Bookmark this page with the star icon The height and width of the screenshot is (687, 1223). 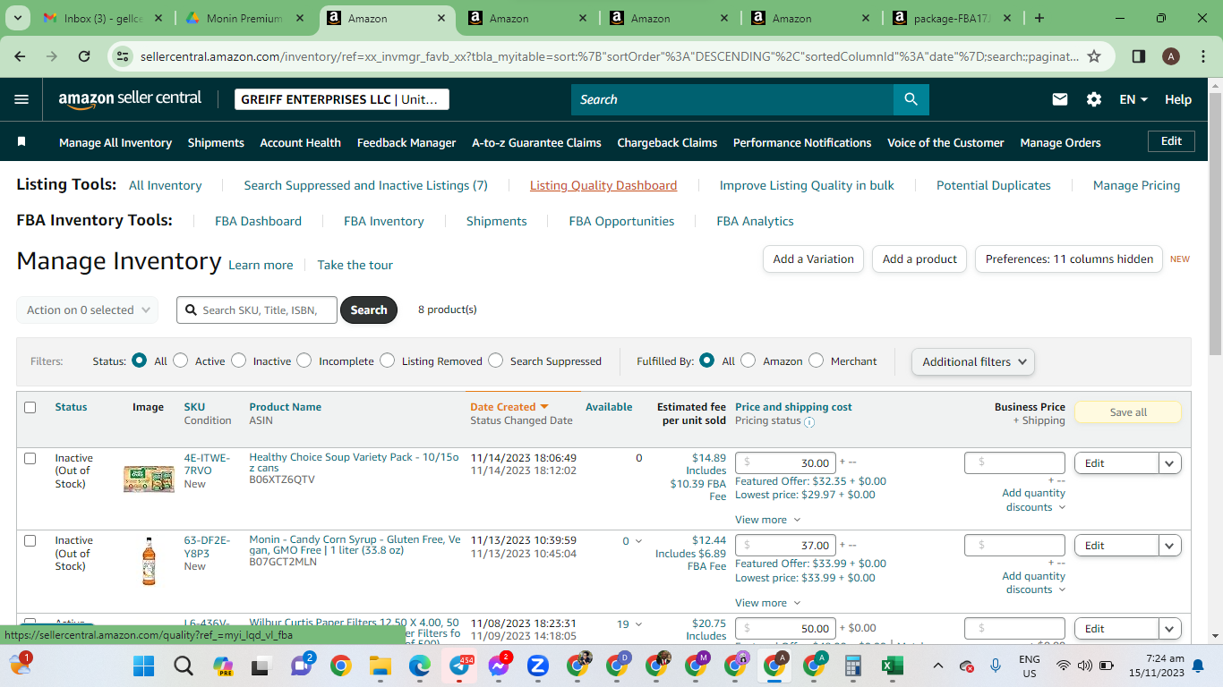pos(1094,56)
